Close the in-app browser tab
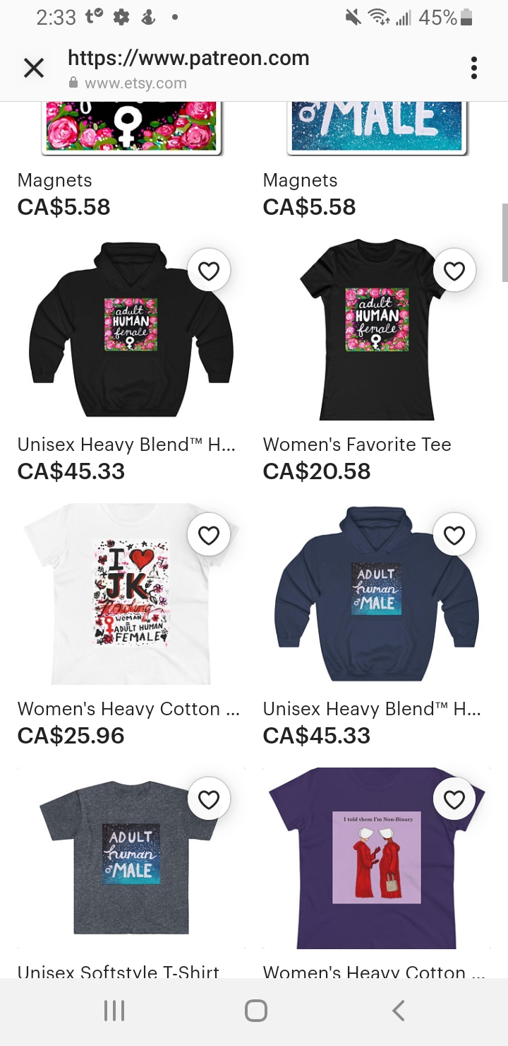Screen dimensions: 508x1046 point(34,69)
